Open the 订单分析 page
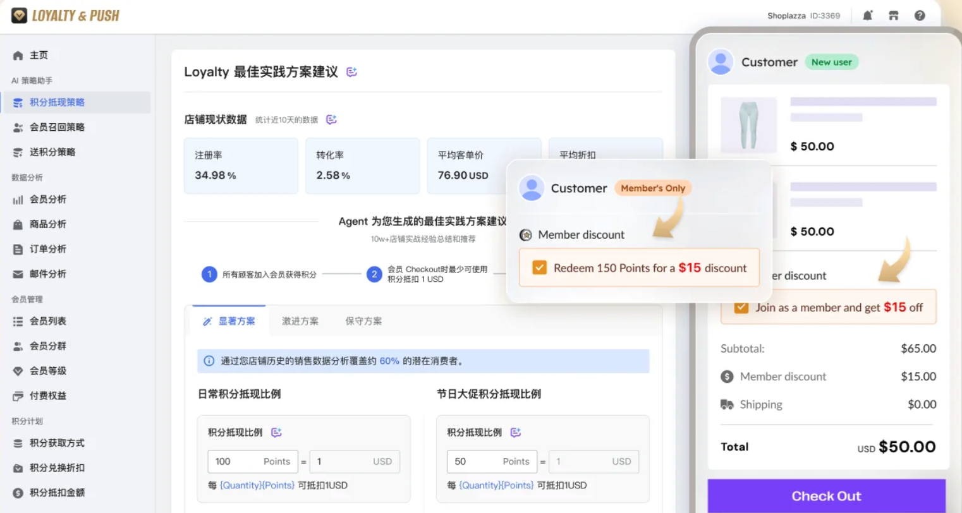This screenshot has width=962, height=513. coord(40,249)
